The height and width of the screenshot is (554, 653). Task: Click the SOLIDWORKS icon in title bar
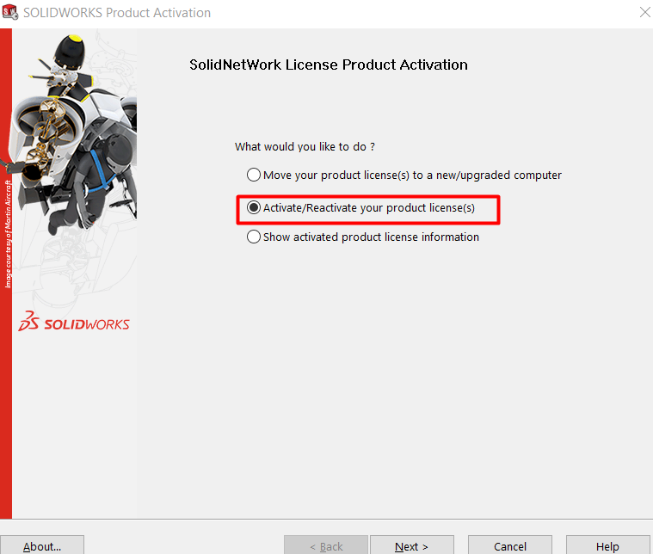coord(10,13)
